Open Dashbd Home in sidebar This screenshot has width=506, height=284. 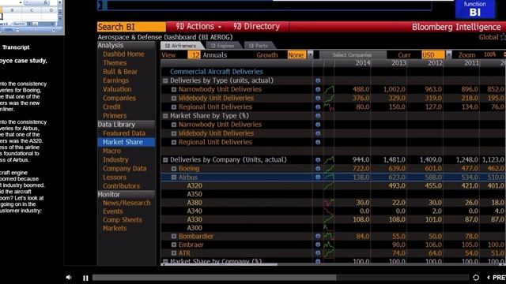click(x=123, y=54)
